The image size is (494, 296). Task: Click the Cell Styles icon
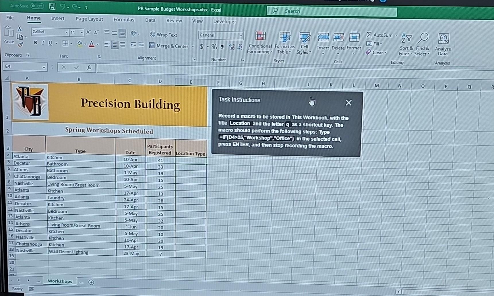[x=304, y=40]
